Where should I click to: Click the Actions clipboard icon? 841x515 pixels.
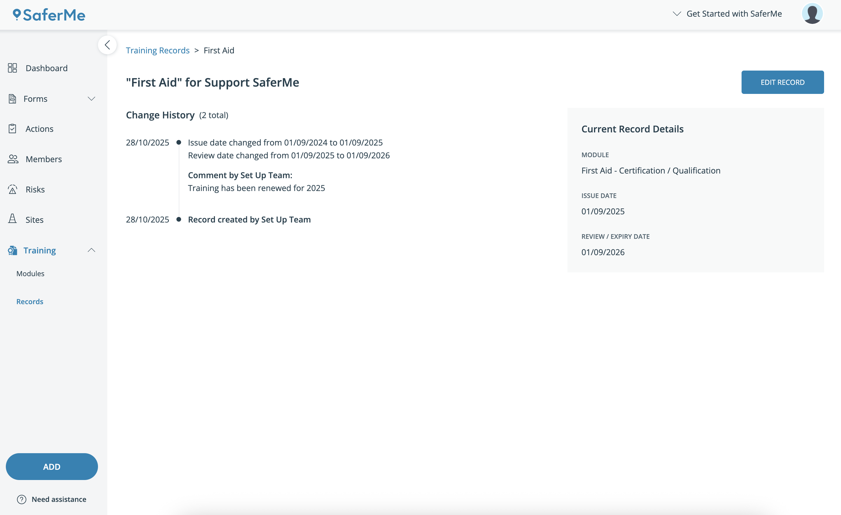point(12,129)
